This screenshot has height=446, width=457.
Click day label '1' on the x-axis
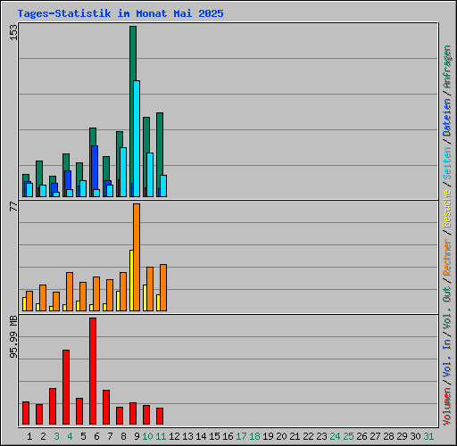tap(29, 436)
